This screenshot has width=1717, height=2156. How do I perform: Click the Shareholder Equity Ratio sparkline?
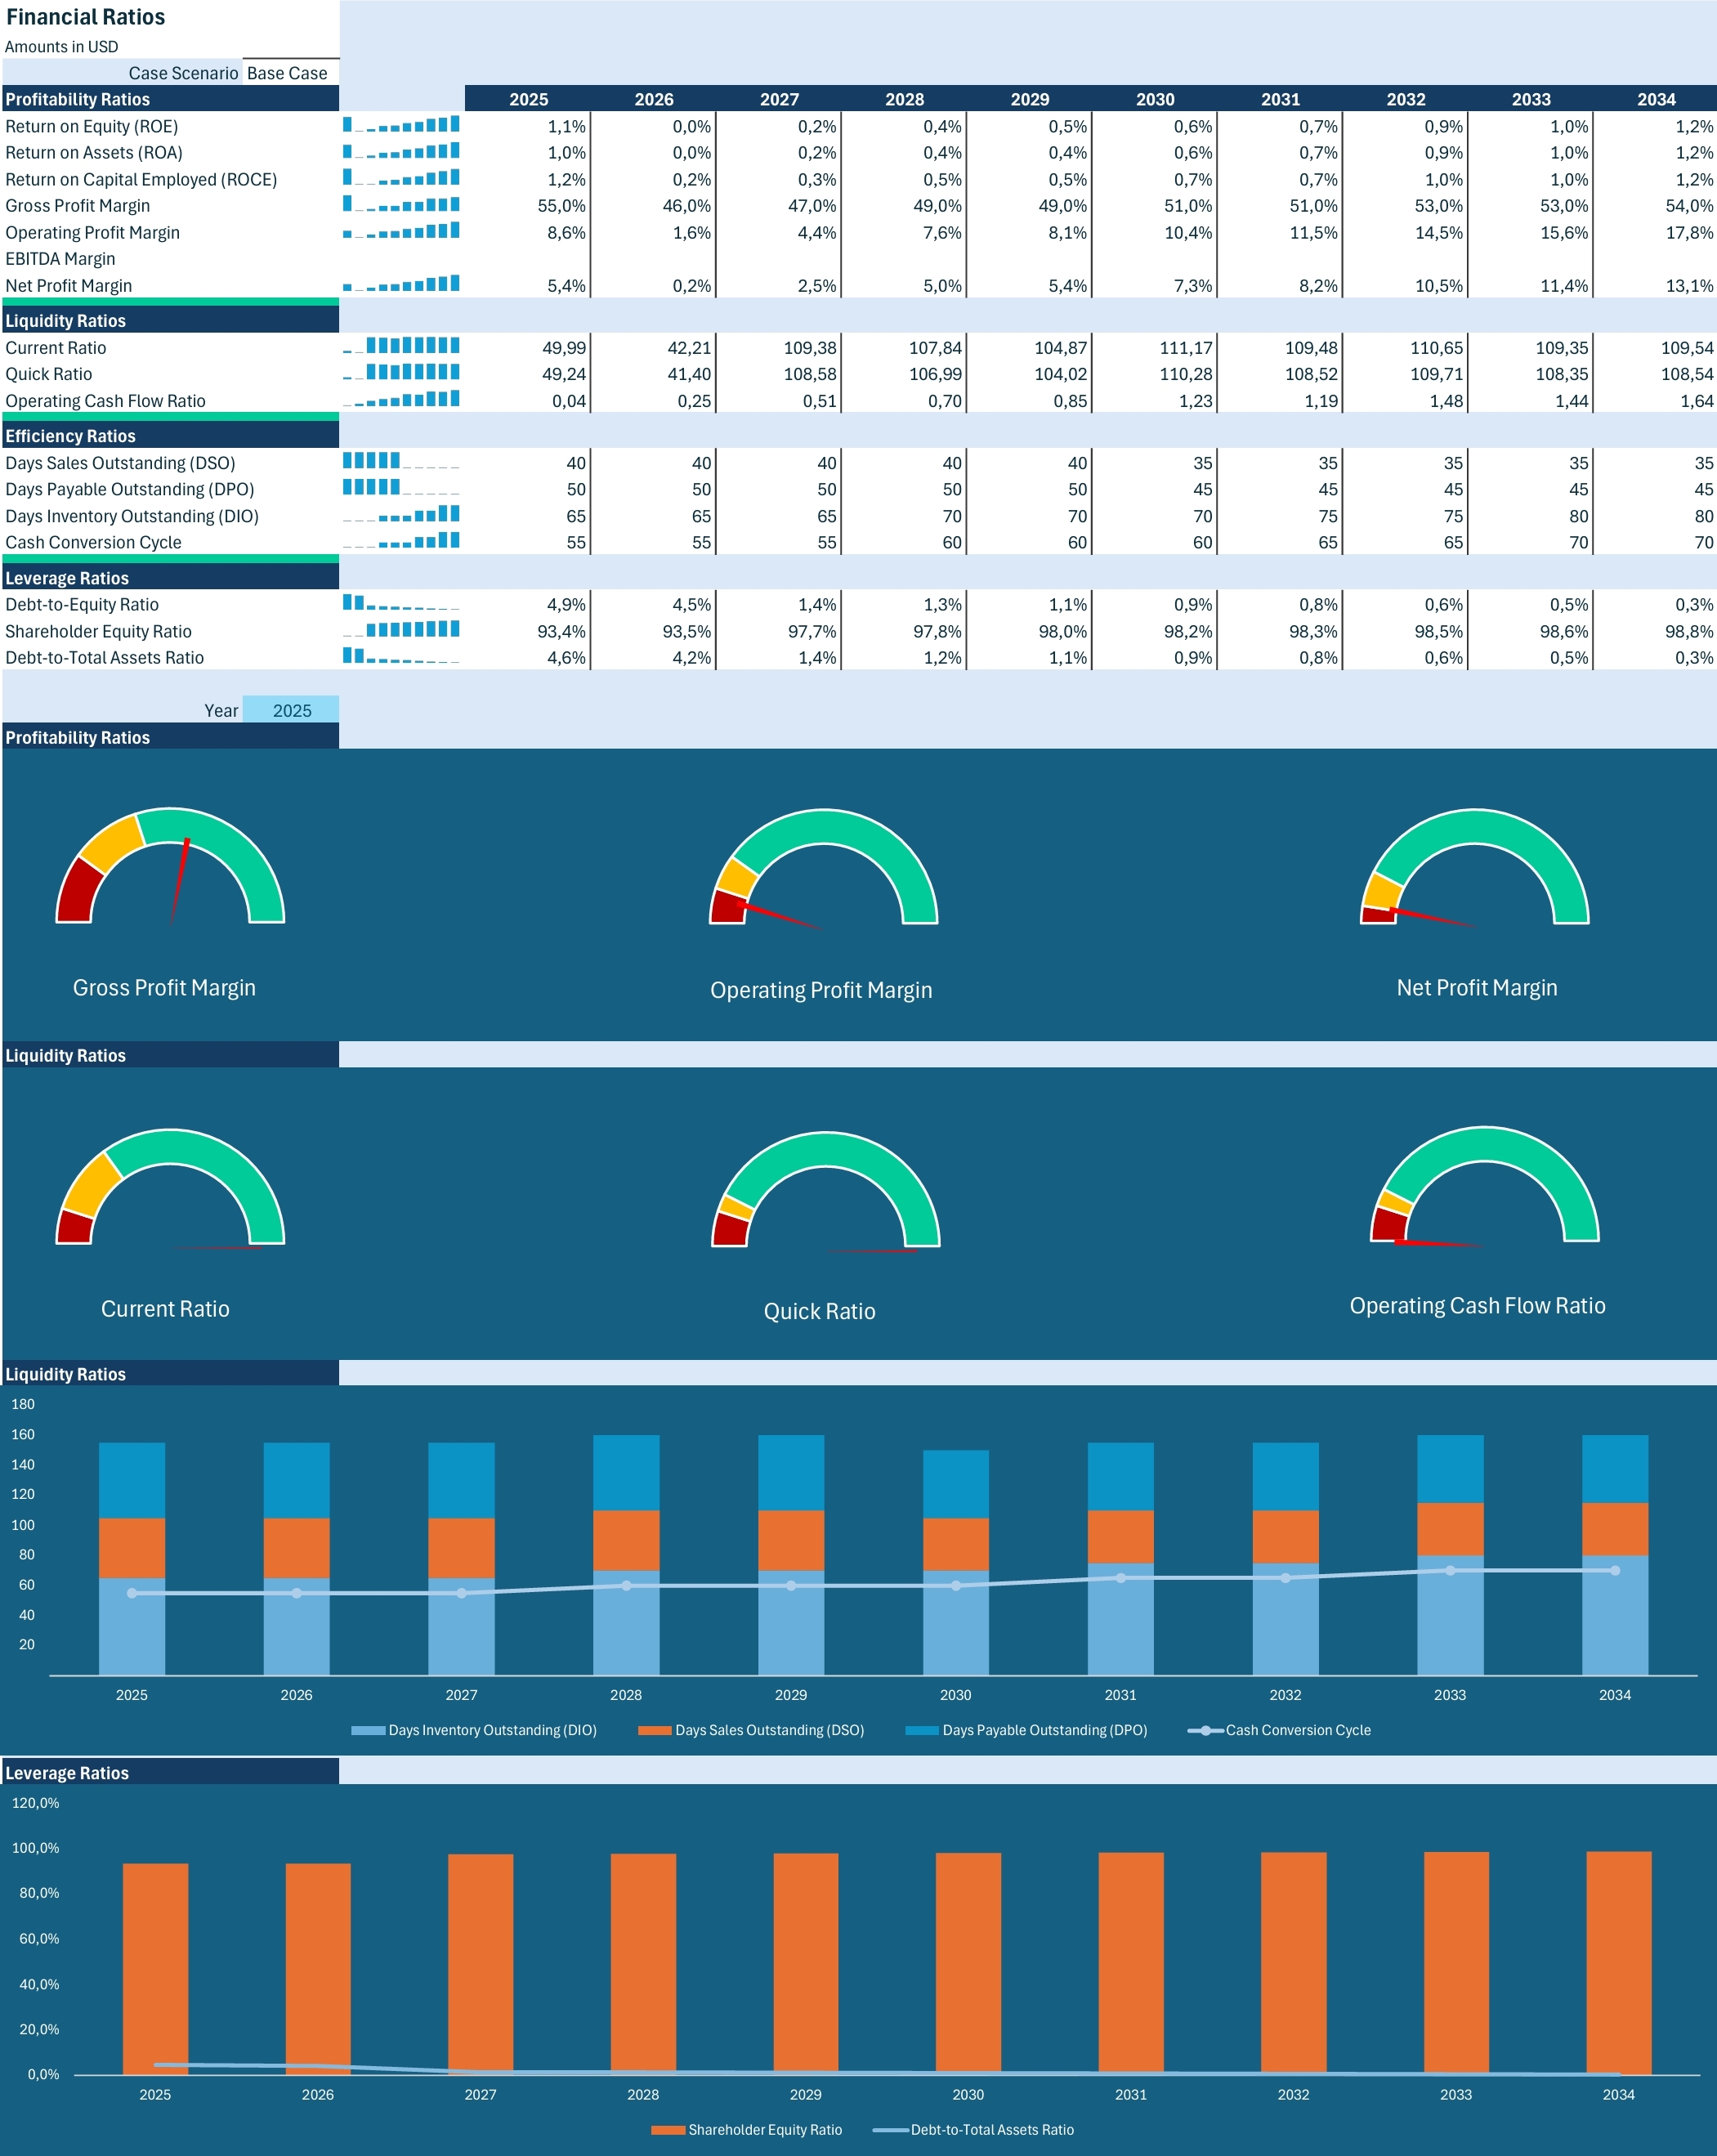point(400,630)
